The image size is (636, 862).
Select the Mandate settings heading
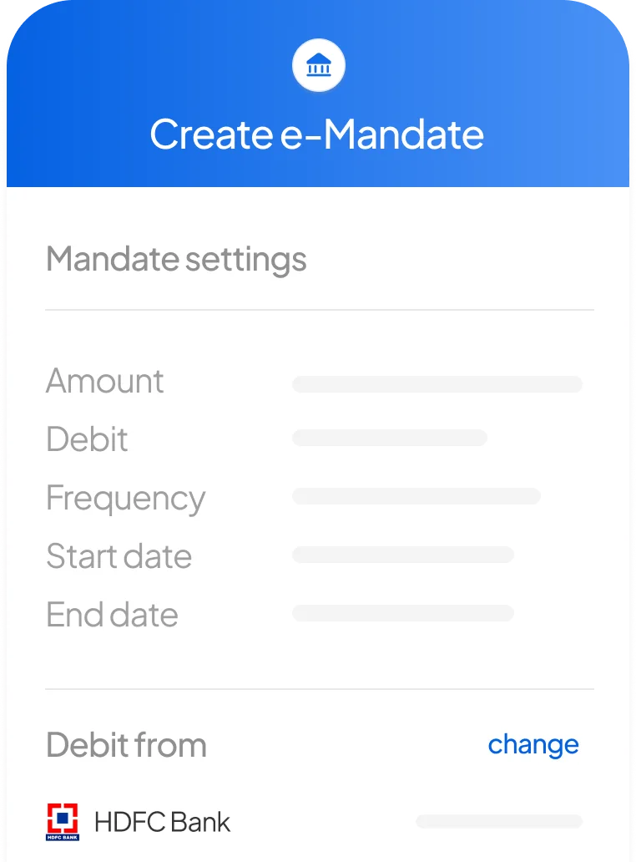click(x=176, y=260)
